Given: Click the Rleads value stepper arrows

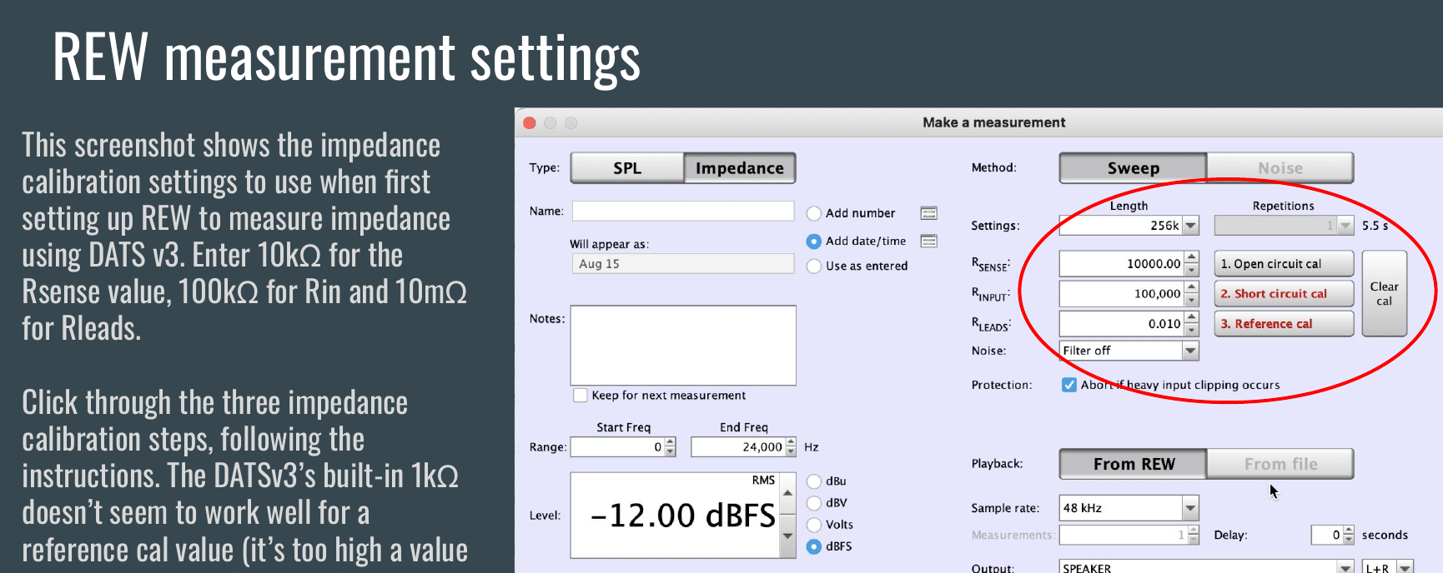Looking at the screenshot, I should pyautogui.click(x=1191, y=324).
